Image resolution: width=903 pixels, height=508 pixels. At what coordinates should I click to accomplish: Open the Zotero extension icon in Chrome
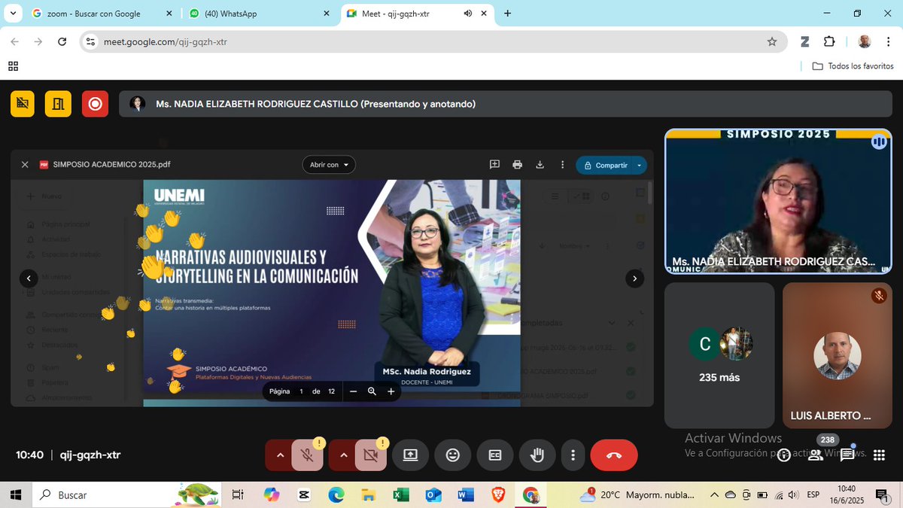(x=804, y=41)
